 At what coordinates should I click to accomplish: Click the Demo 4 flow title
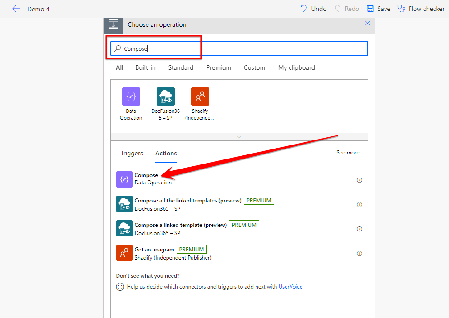click(39, 9)
